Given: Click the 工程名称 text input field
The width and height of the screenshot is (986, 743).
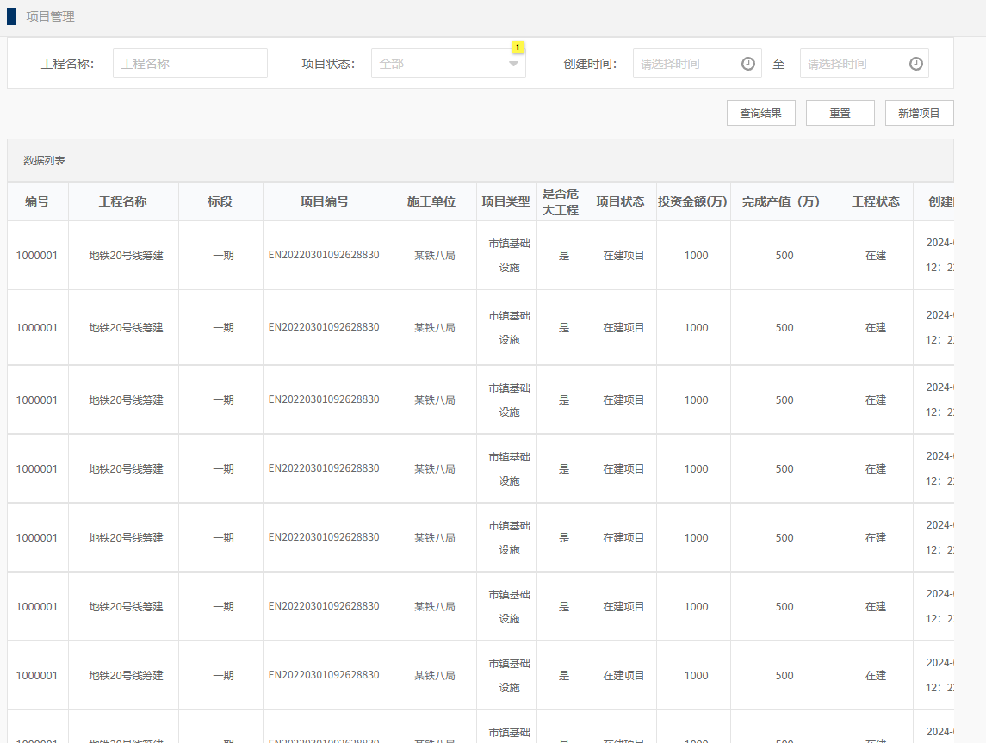Looking at the screenshot, I should [189, 64].
